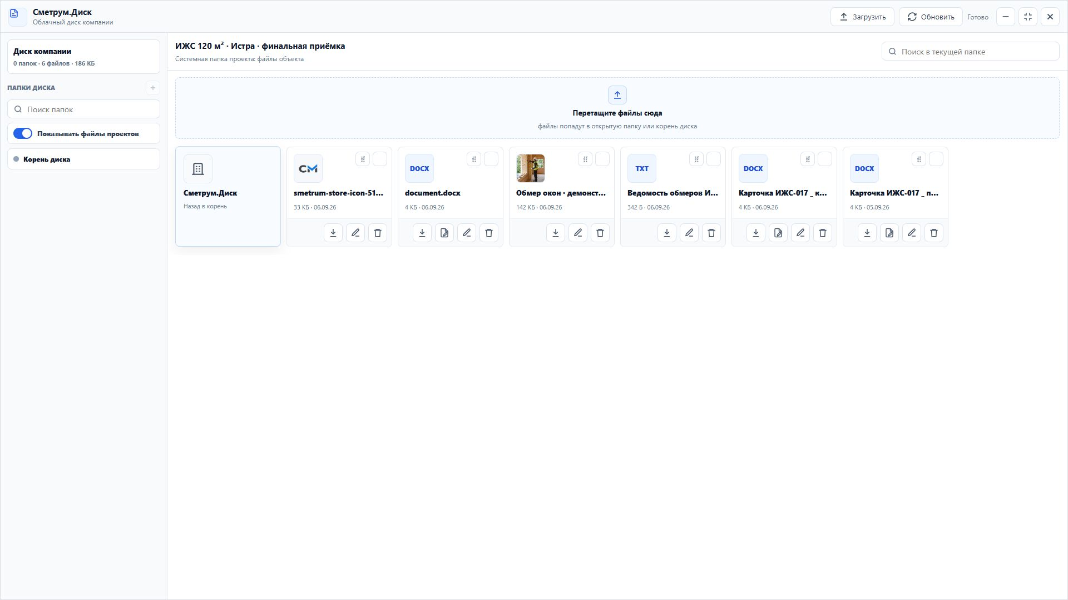Screen dimensions: 1068x600
Task: Check the Ведомость обмеров file checkbox
Action: [714, 159]
